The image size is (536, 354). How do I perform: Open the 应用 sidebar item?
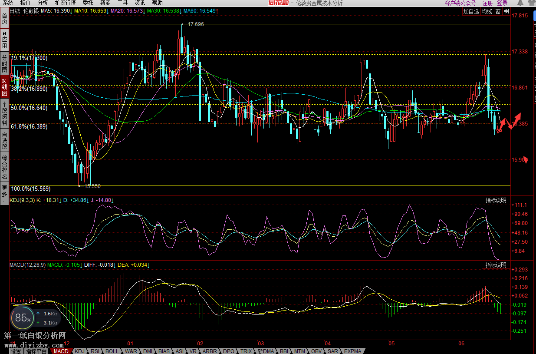pyautogui.click(x=4, y=40)
